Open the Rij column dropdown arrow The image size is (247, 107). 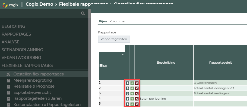tap(123, 54)
